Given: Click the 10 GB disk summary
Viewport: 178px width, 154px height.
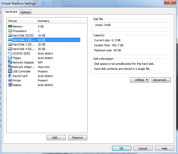Looking at the screenshot, I should point(42,35).
